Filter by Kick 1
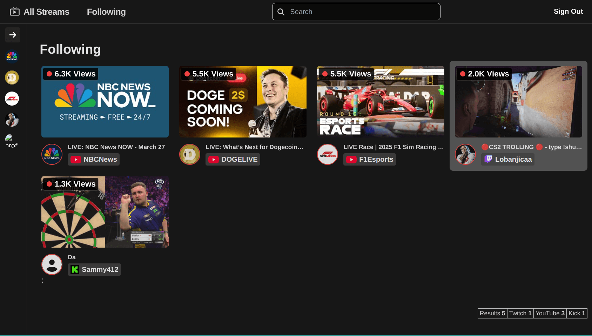 577,313
